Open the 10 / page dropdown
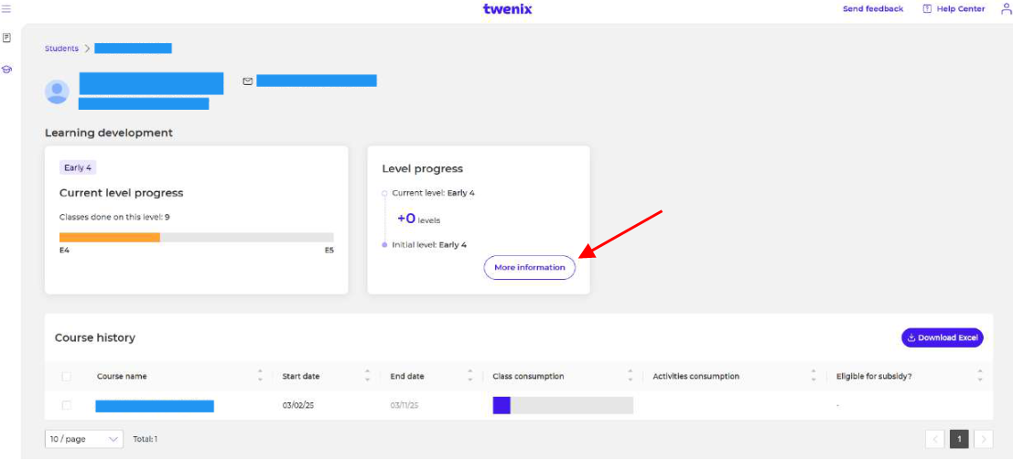The height and width of the screenshot is (460, 1013). [x=84, y=439]
